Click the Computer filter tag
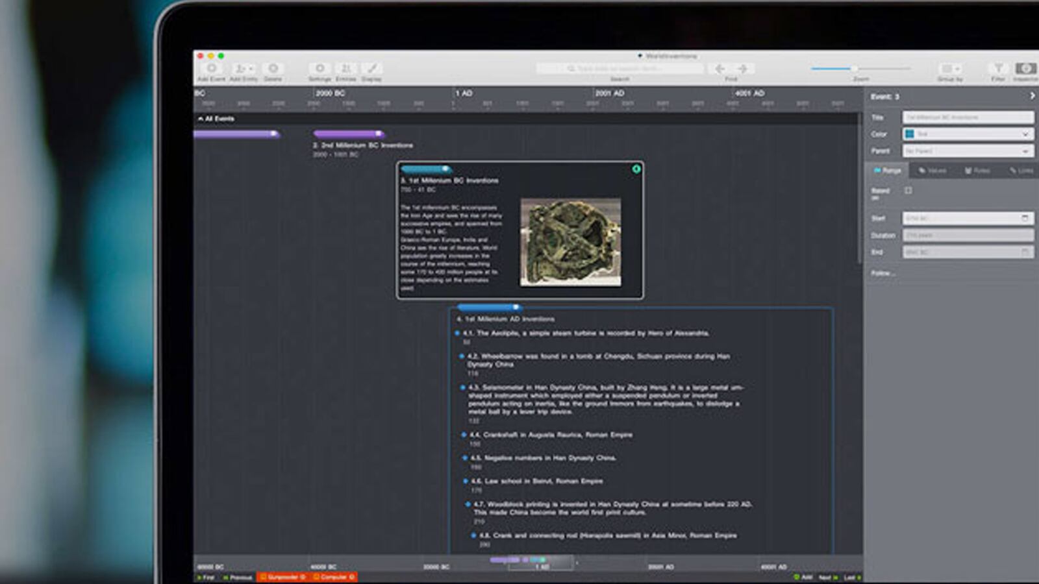 [x=334, y=577]
